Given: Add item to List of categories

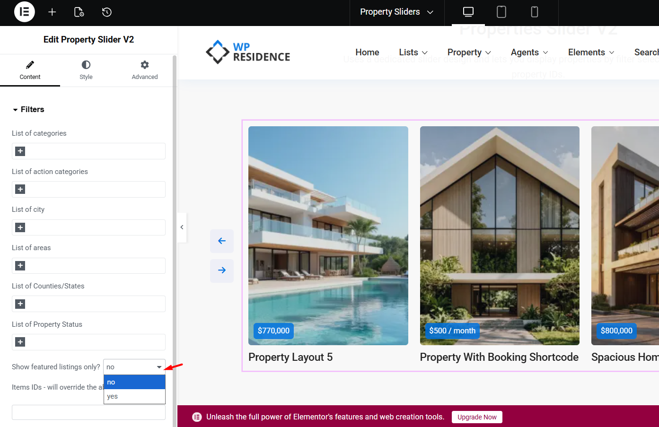Looking at the screenshot, I should point(20,151).
